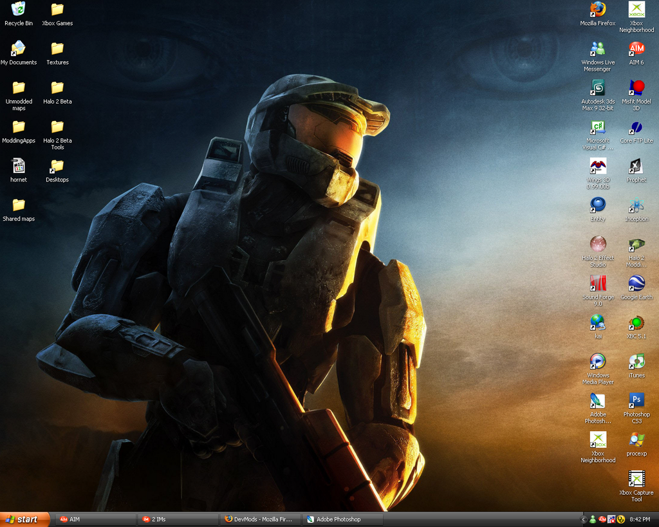The width and height of the screenshot is (659, 527).
Task: Open the 2 IMs taskbar button
Action: click(178, 519)
